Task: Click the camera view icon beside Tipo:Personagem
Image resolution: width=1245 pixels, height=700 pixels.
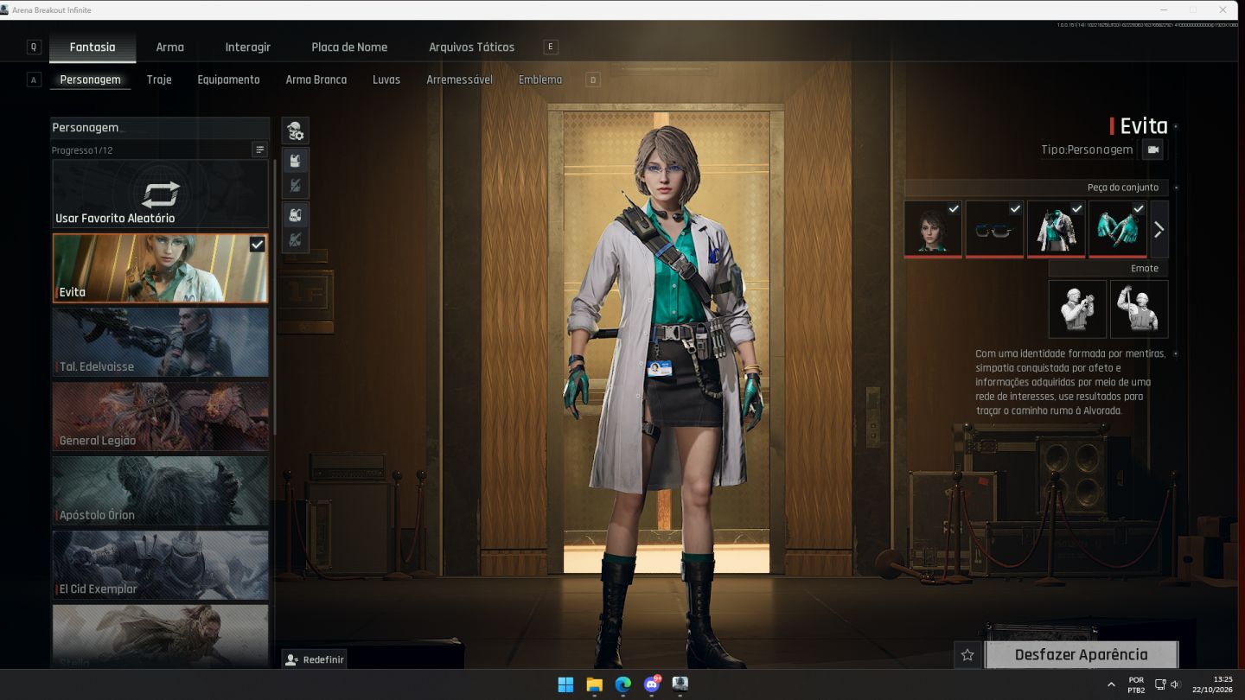Action: pos(1152,150)
